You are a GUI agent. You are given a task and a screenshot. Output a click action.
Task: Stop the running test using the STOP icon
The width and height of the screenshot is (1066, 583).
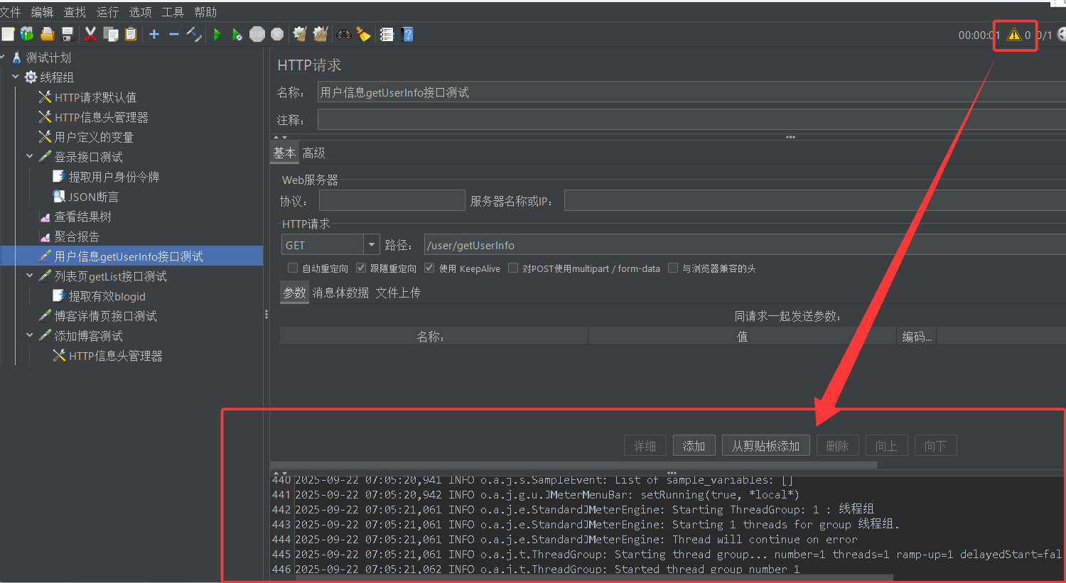point(257,33)
